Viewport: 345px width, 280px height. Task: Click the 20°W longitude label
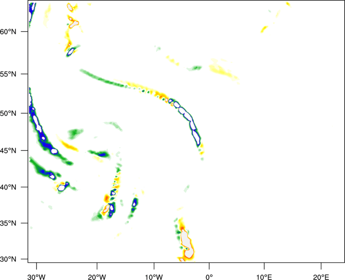pyautogui.click(x=97, y=277)
